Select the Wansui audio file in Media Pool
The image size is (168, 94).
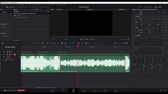click(x=26, y=13)
